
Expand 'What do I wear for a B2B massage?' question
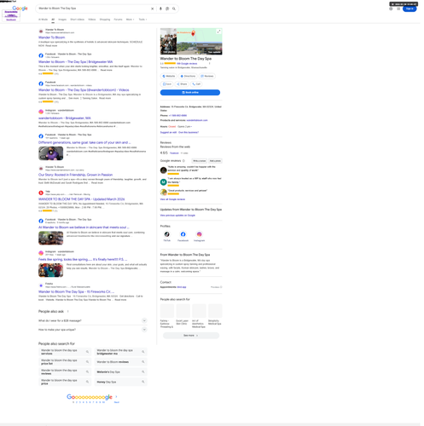coord(93,320)
